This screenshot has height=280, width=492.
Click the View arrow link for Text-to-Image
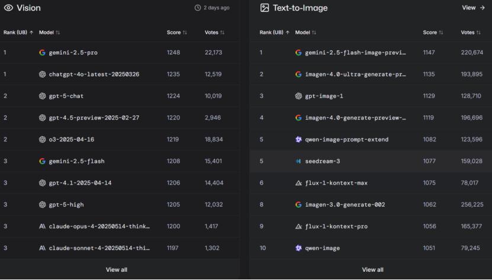[473, 8]
